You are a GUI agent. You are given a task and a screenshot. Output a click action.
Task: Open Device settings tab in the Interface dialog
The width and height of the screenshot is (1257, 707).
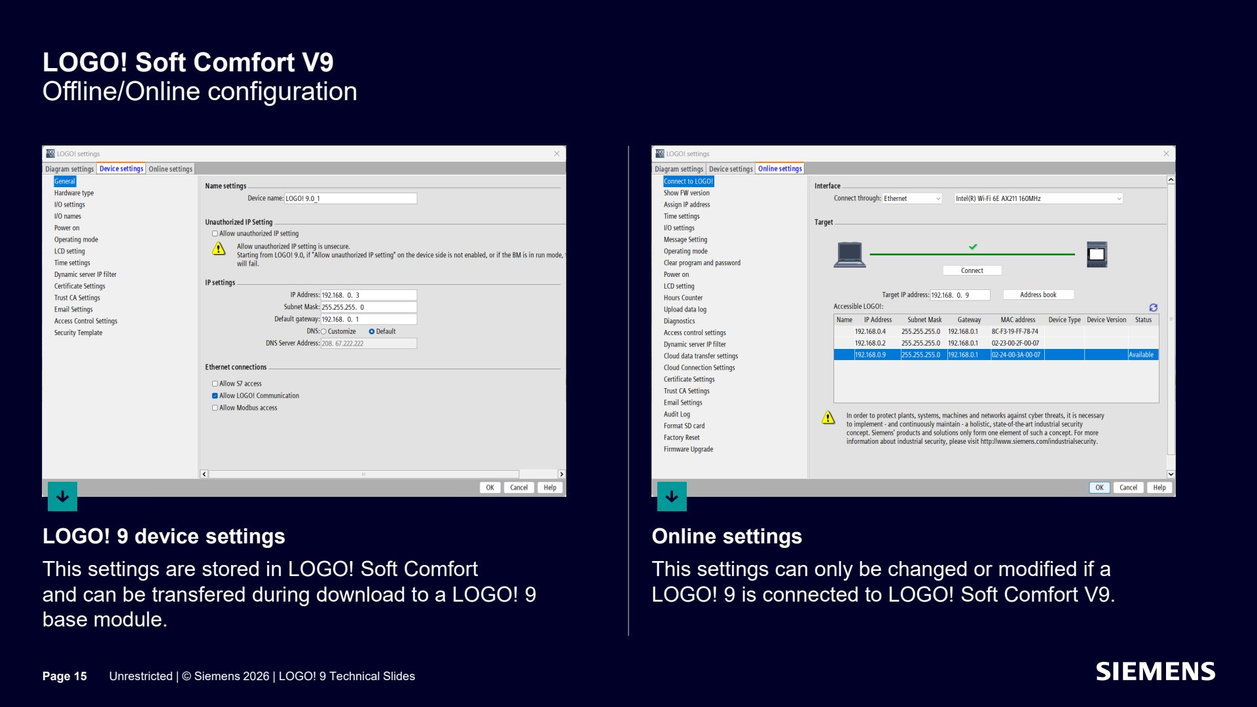click(x=731, y=169)
